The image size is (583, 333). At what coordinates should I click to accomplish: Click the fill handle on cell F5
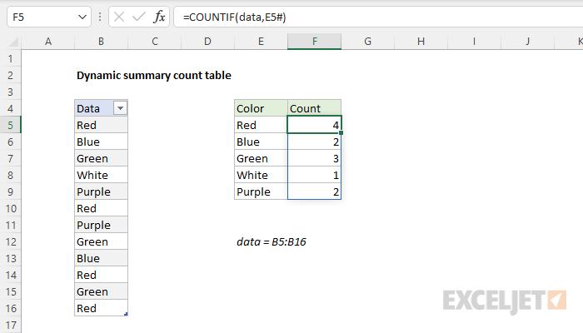[341, 133]
